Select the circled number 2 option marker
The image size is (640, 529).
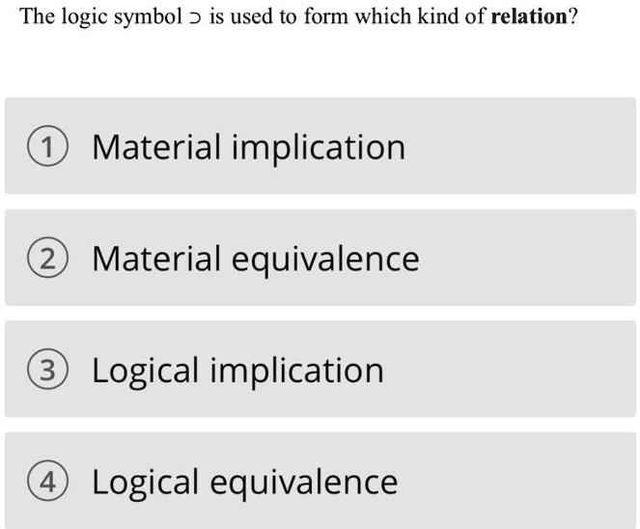coord(47,258)
